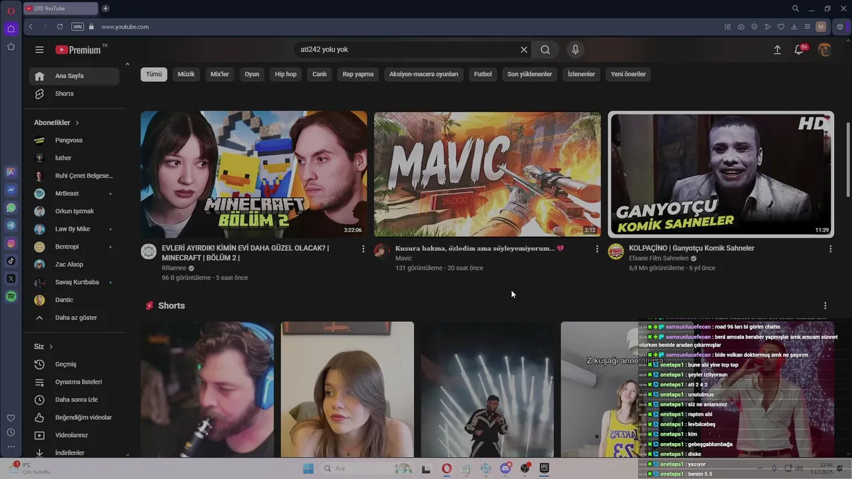This screenshot has width=852, height=479.
Task: Open Oynatma listeleri in sidebar
Action: tap(74, 383)
